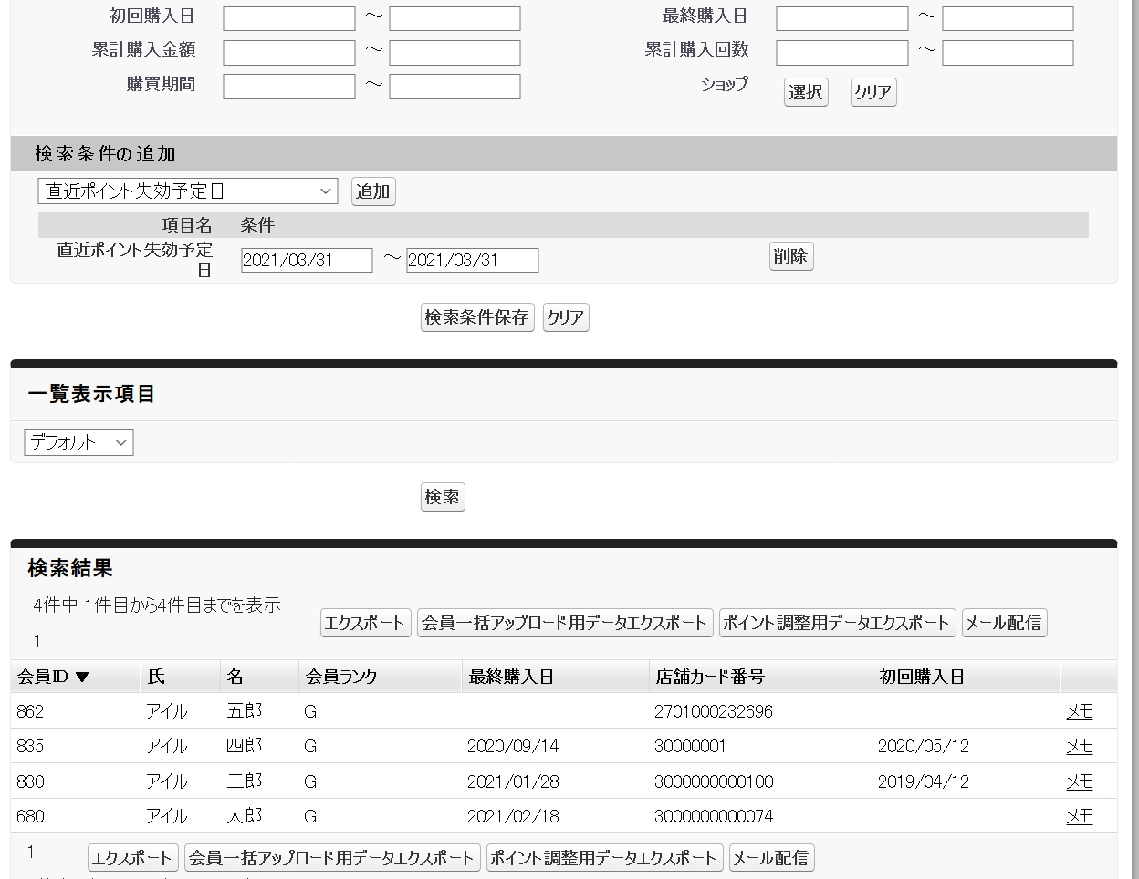Click the 削除 button to remove condition
The height and width of the screenshot is (879, 1139).
pos(790,256)
